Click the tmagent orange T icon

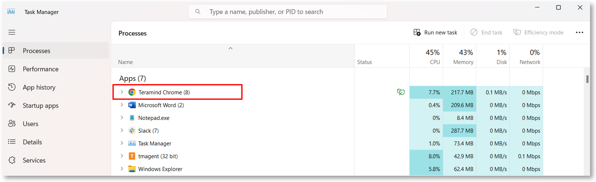pos(132,156)
